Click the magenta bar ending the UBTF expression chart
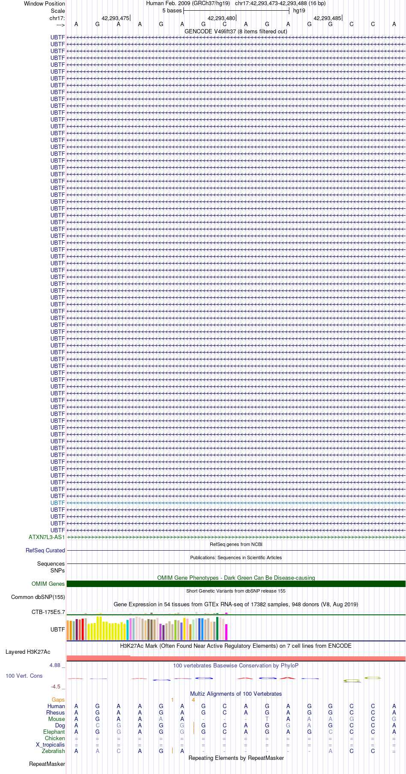The width and height of the screenshot is (406, 774). (x=227, y=632)
